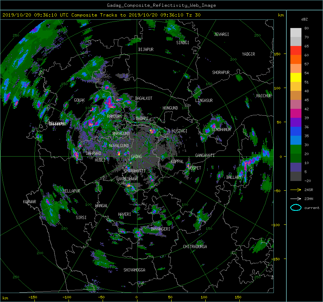The height and width of the screenshot is (302, 323).
Task: Click the DHARWAD city label
Action: coord(94,153)
